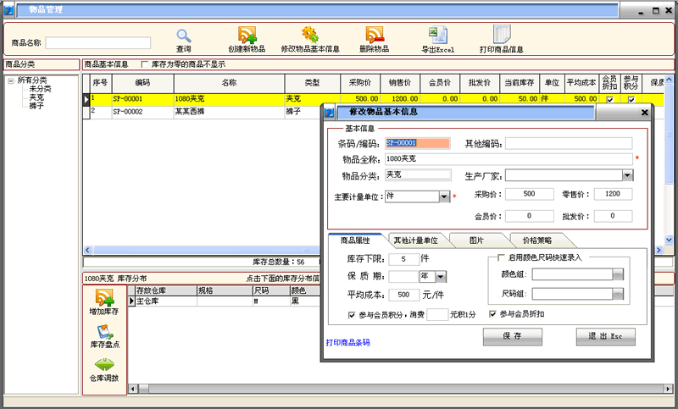The image size is (678, 409).
Task: Select 夹克 in category tree
Action: coord(36,97)
